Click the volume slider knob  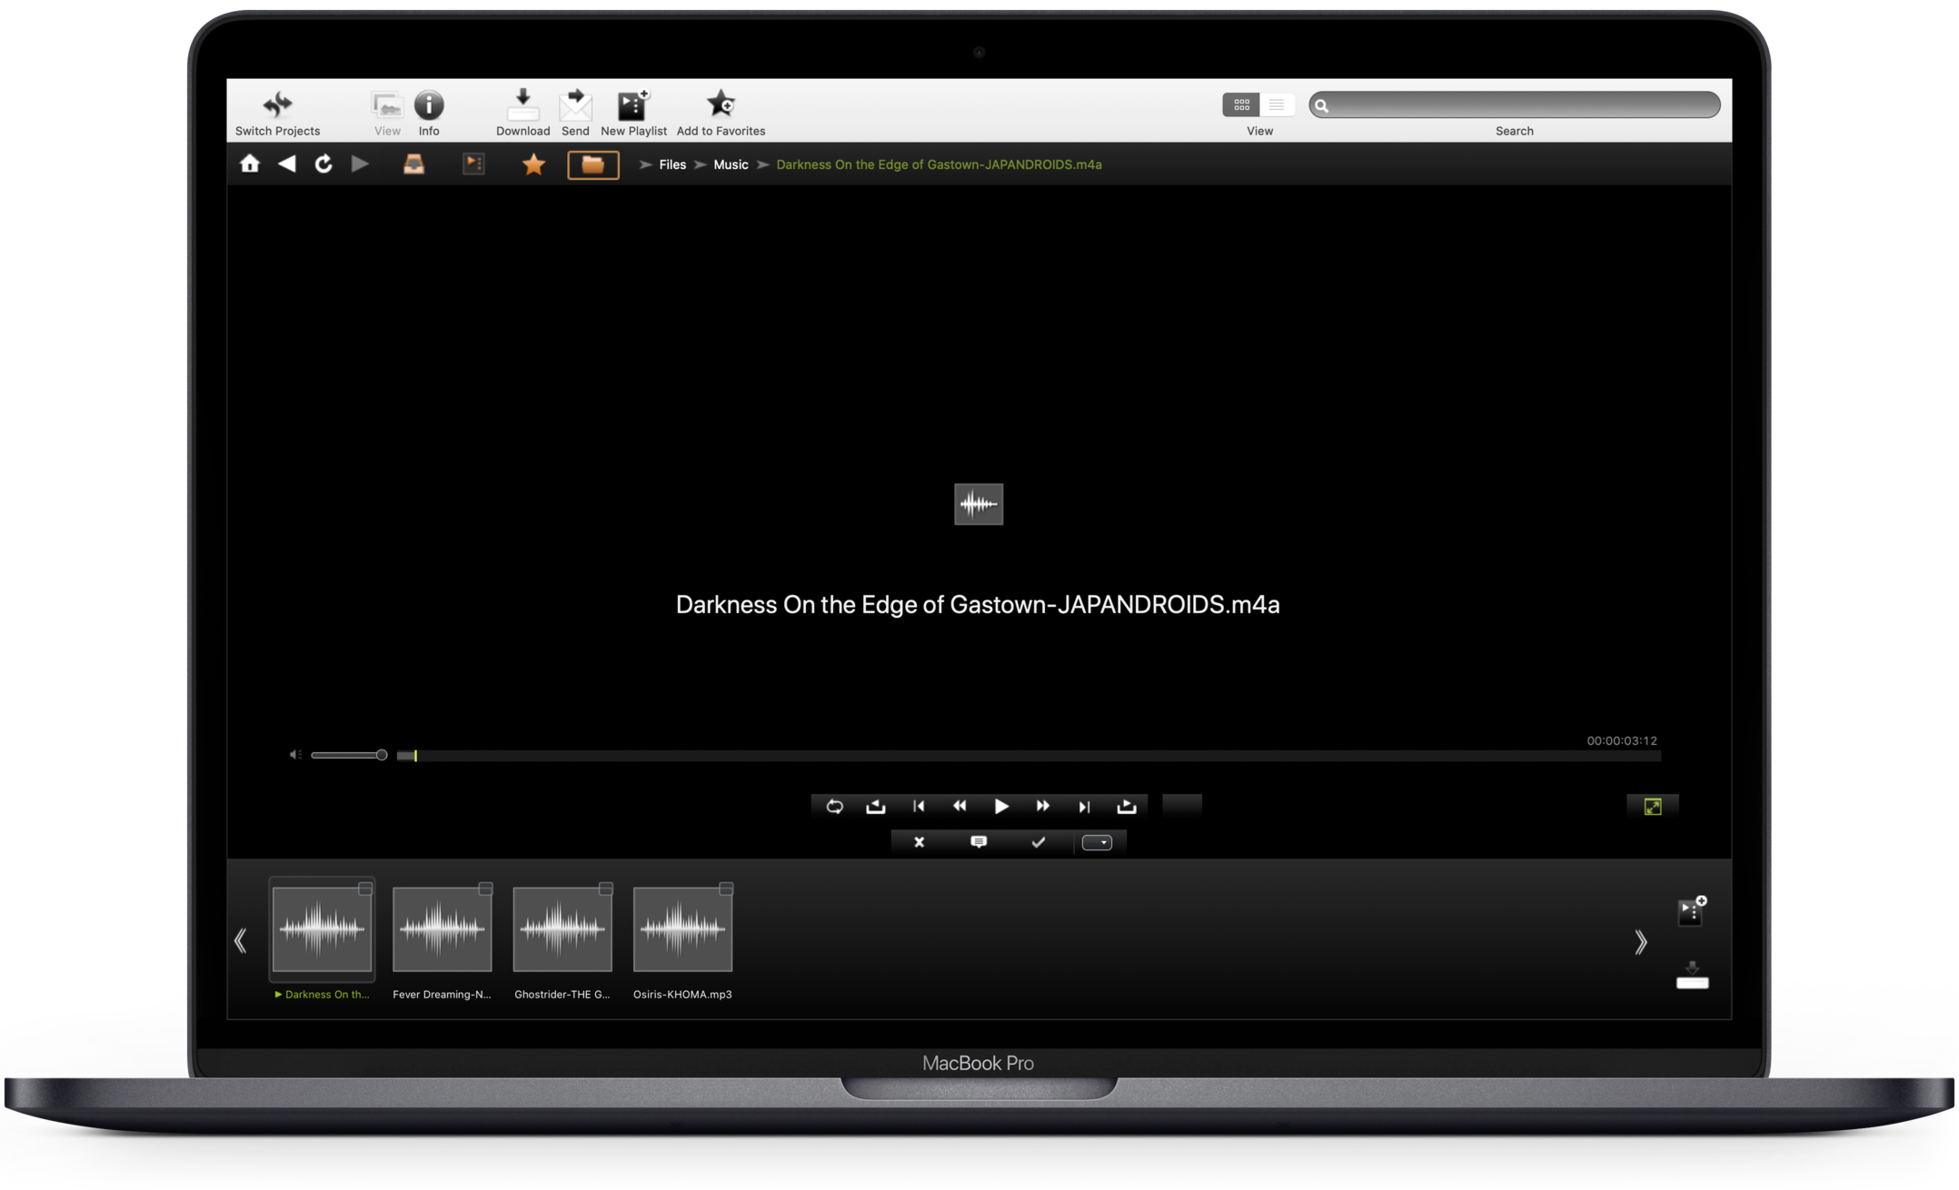coord(382,755)
